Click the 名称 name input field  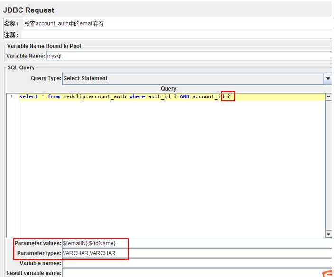coord(177,23)
